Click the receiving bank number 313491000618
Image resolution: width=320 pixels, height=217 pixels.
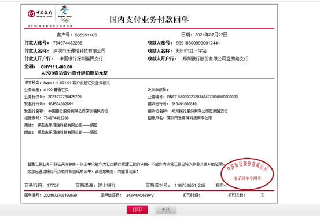click(x=184, y=104)
